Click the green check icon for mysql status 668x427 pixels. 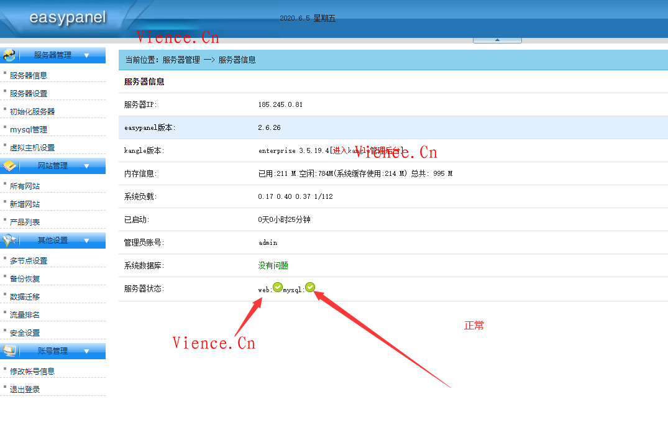click(x=309, y=287)
